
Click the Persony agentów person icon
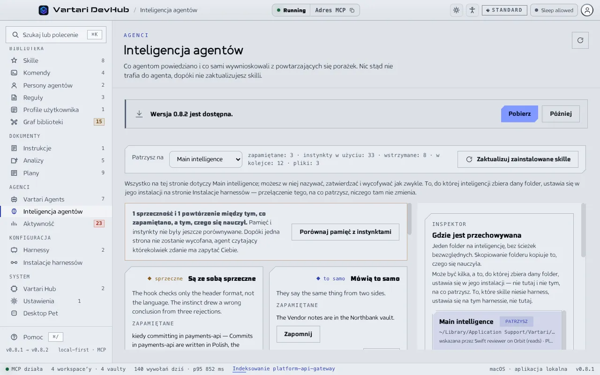[x=14, y=85]
